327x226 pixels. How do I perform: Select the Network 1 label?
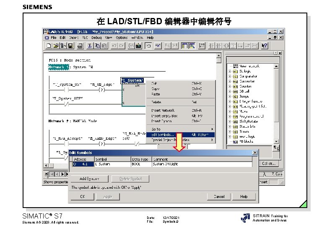pyautogui.click(x=59, y=67)
